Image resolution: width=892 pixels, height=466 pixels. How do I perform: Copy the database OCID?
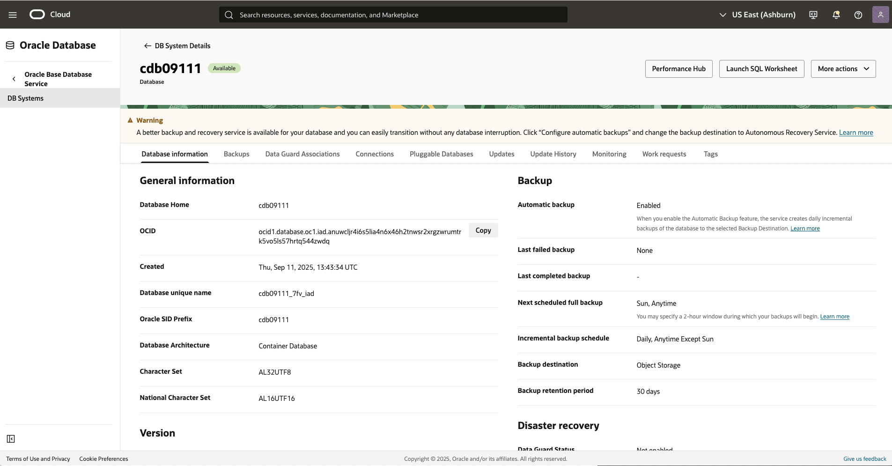tap(483, 230)
